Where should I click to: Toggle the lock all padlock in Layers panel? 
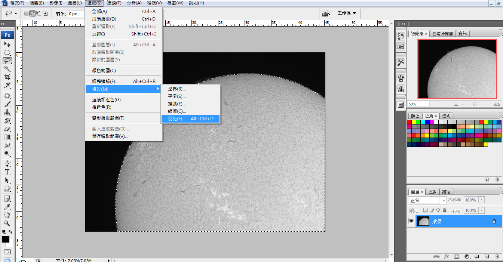pos(444,210)
